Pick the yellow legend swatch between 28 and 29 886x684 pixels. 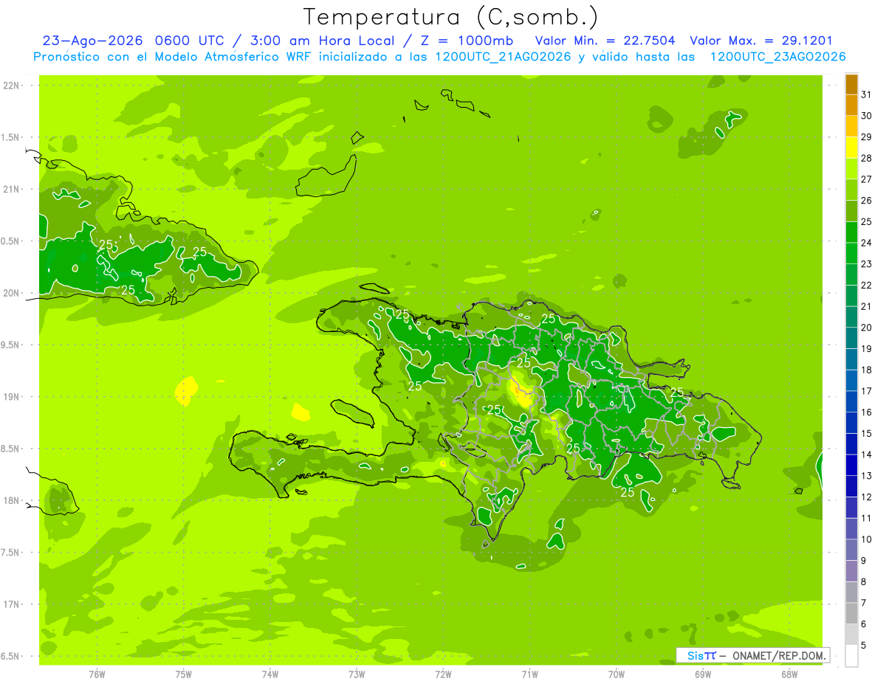coord(851,148)
